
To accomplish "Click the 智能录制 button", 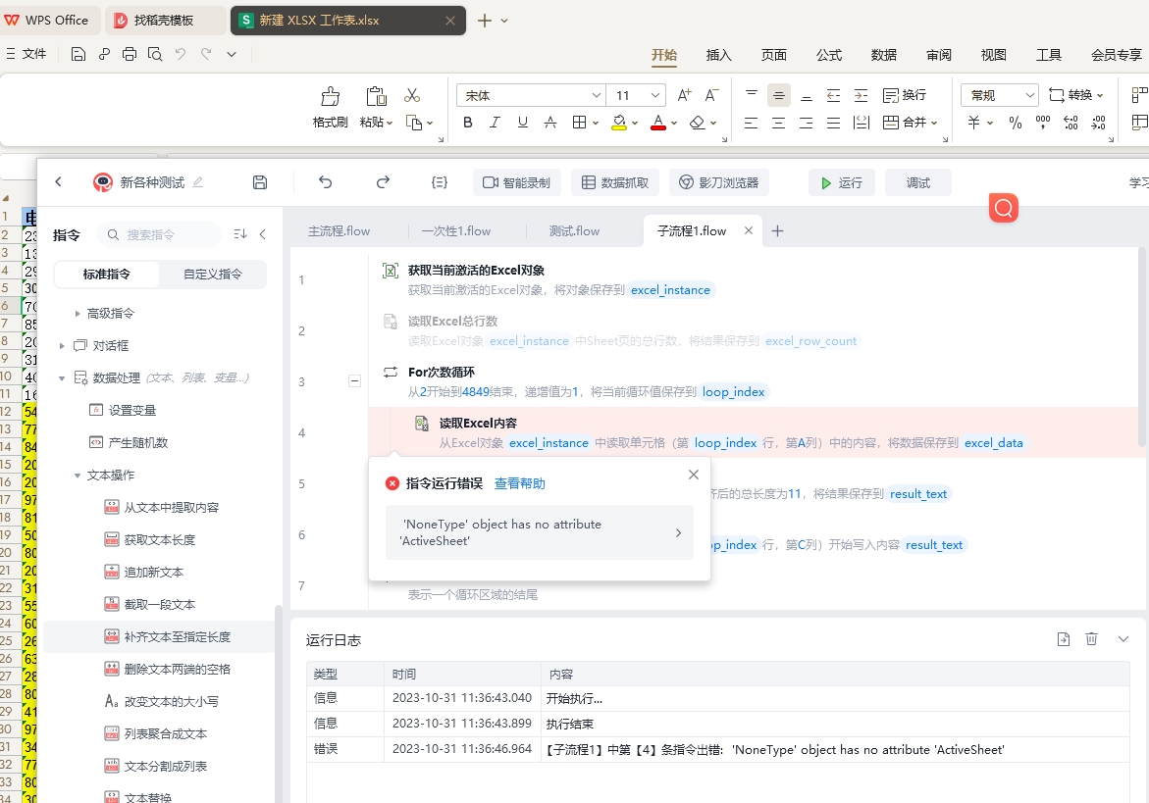I will [517, 182].
